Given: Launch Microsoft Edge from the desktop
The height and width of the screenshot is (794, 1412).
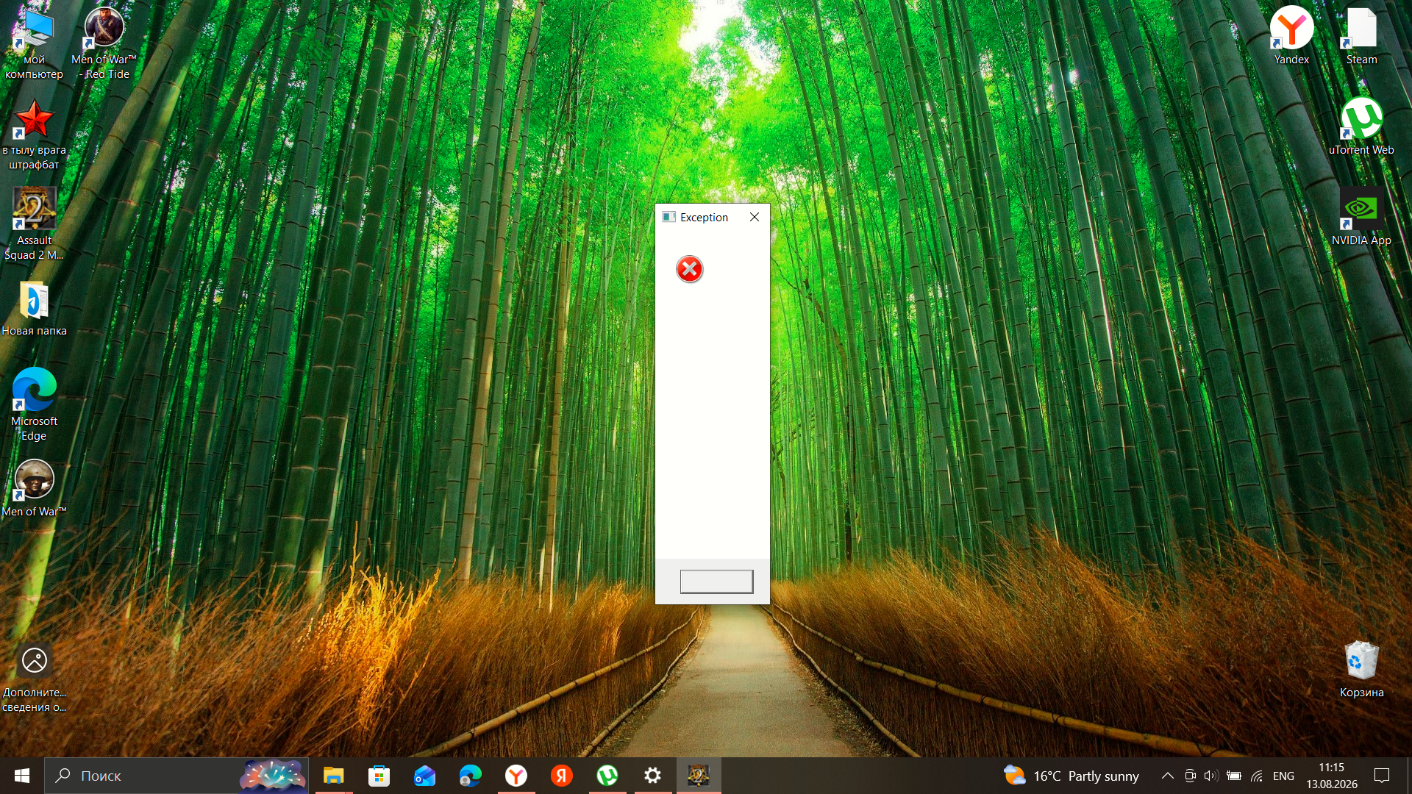Looking at the screenshot, I should pyautogui.click(x=34, y=404).
